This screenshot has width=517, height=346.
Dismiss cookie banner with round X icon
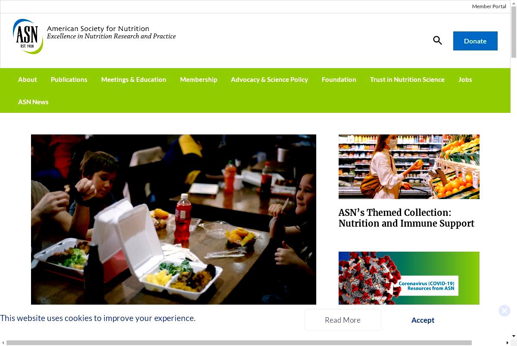pos(505,311)
